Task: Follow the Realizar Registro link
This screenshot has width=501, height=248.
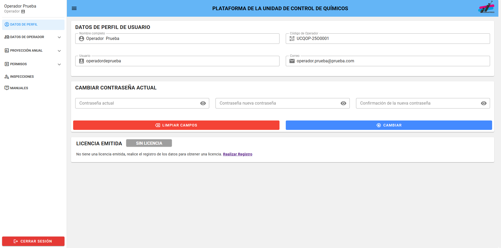Action: [237, 154]
